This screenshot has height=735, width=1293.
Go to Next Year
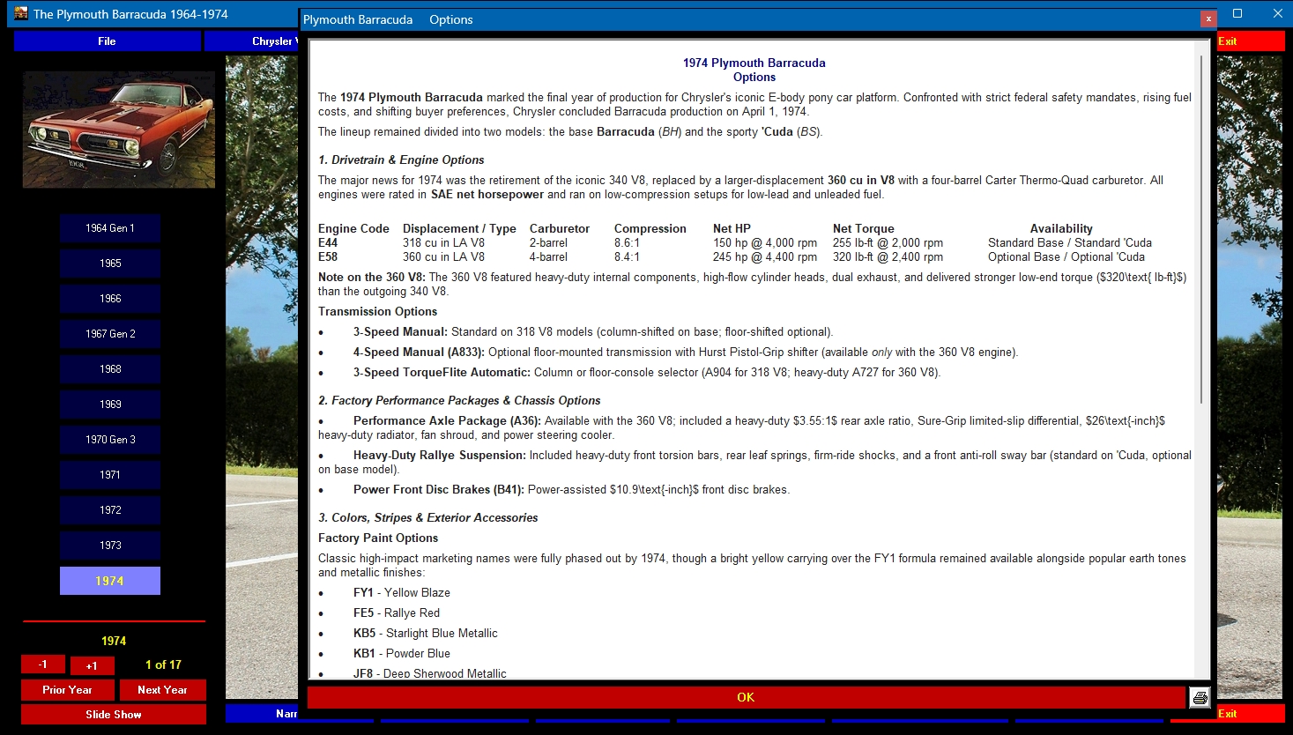163,690
